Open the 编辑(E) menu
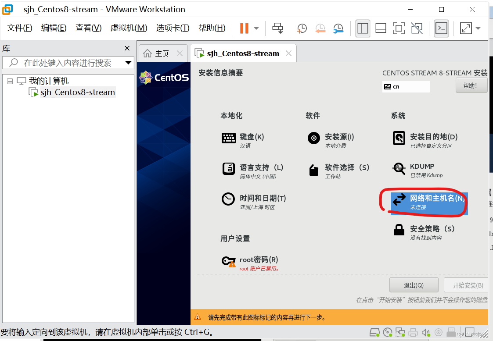 tap(54, 28)
